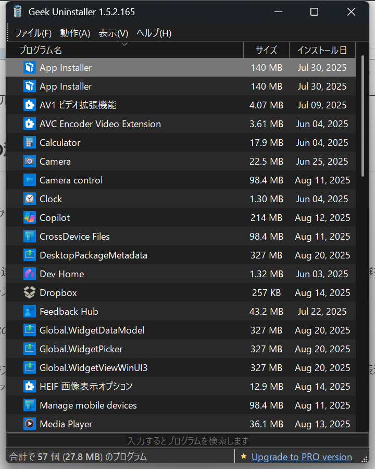Image resolution: width=375 pixels, height=469 pixels.
Task: Click the 4.07 MB size value
Action: point(267,105)
